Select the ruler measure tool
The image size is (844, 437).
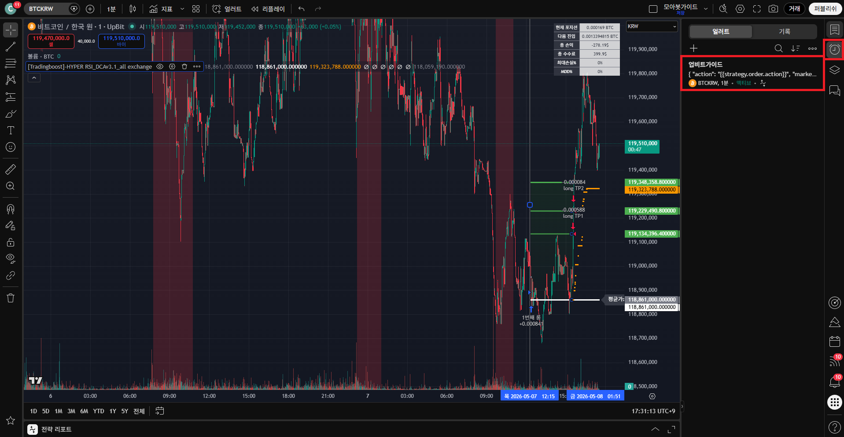(x=11, y=169)
